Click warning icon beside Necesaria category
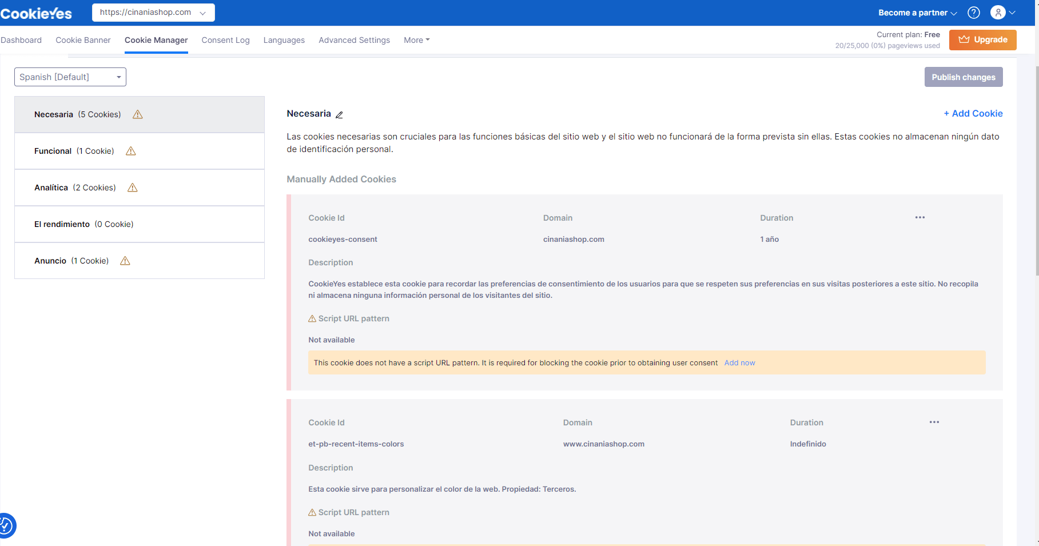 coord(138,114)
